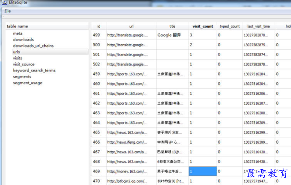The height and width of the screenshot is (185, 291).
Task: Click typed_count value 0 in row 465
Action: (230, 132)
